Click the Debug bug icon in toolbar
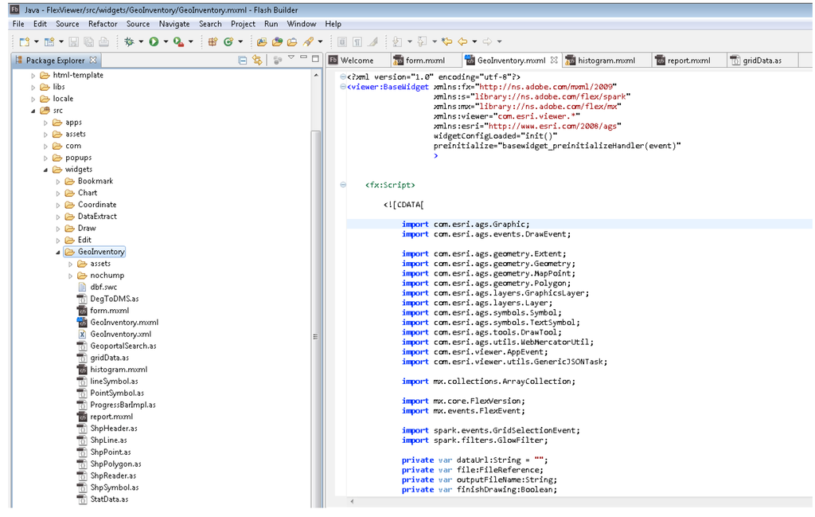This screenshot has width=815, height=517. click(130, 41)
